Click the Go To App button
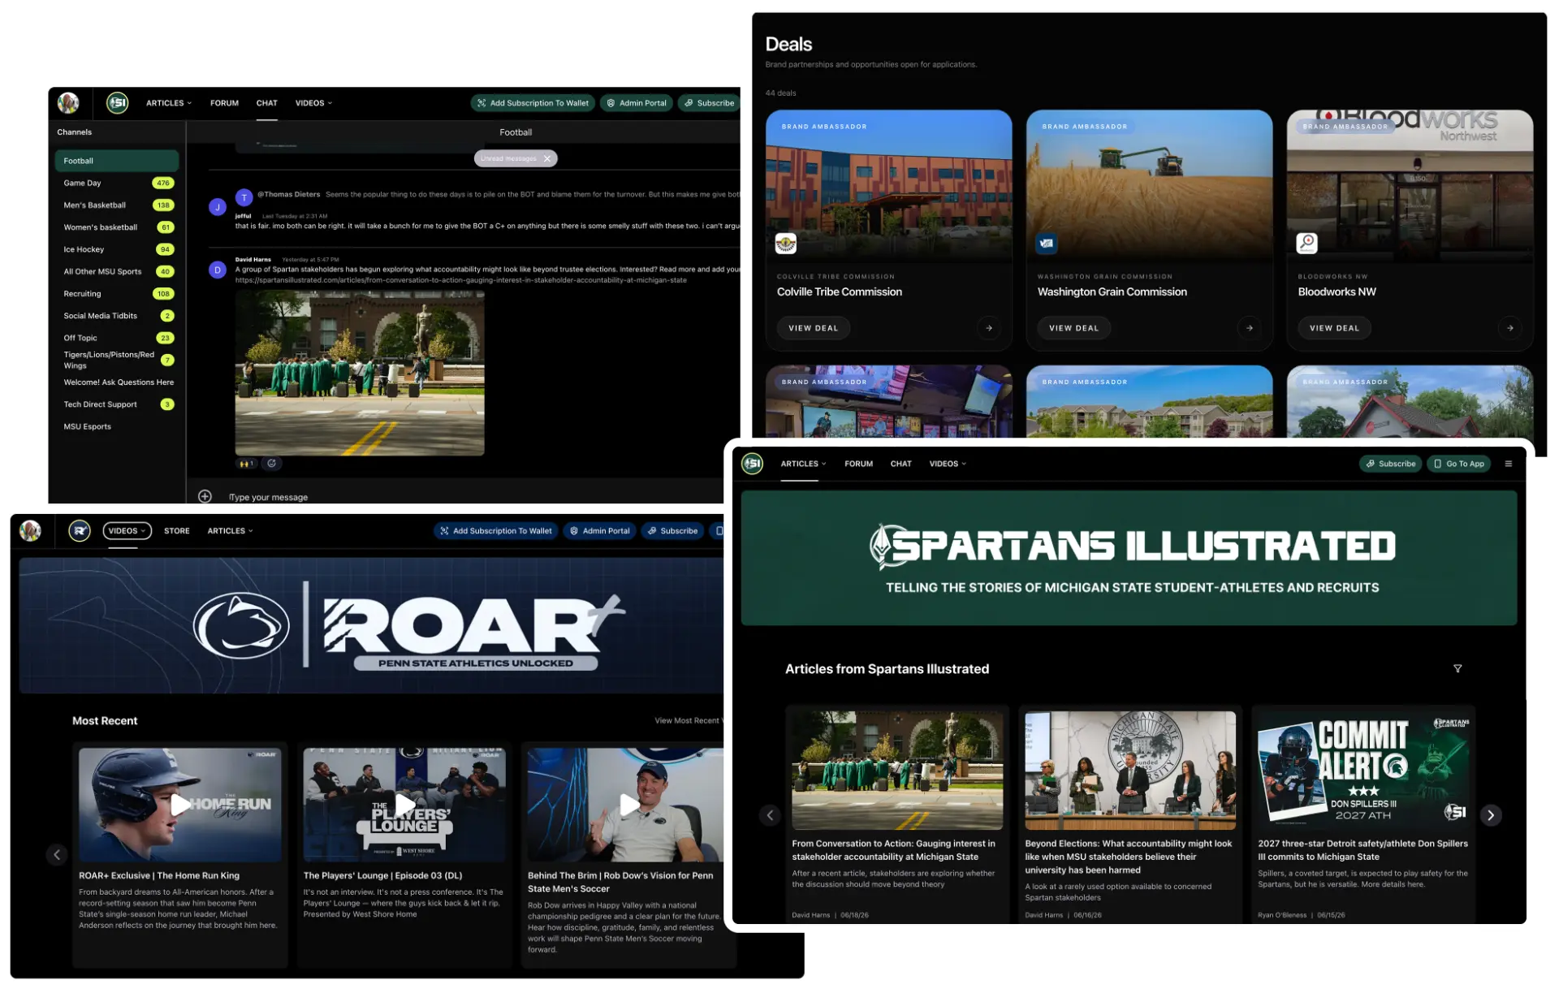1559x989 pixels. 1458,464
